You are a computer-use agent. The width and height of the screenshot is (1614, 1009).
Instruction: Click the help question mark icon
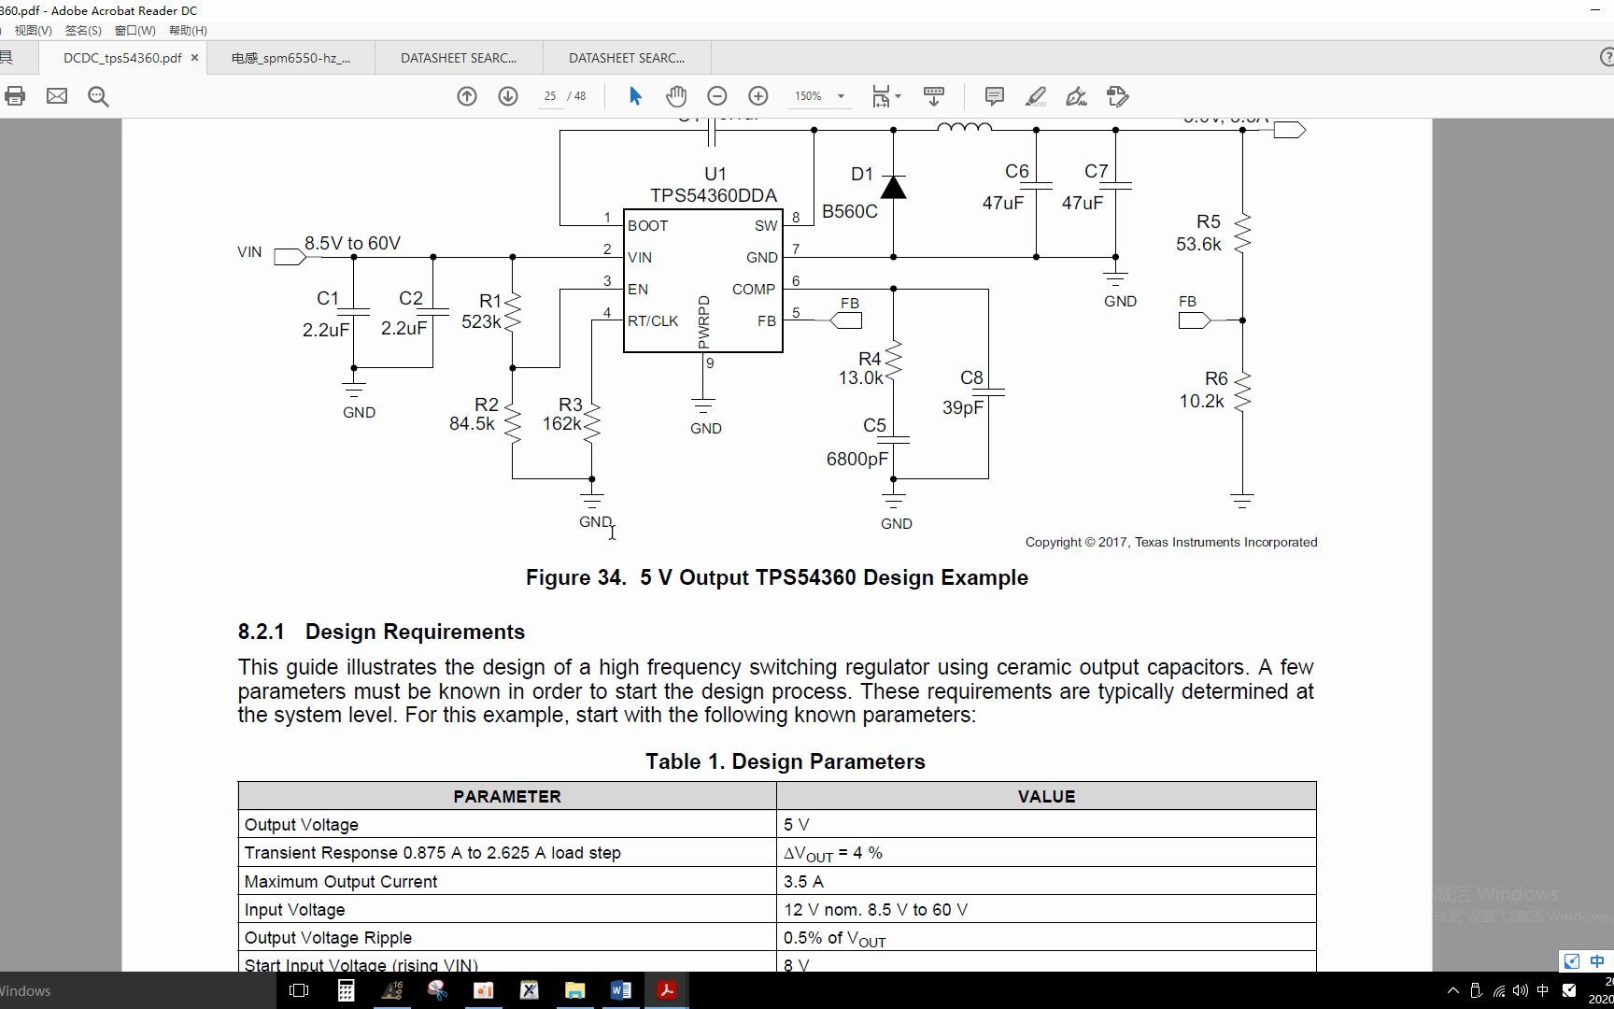[x=1607, y=58]
